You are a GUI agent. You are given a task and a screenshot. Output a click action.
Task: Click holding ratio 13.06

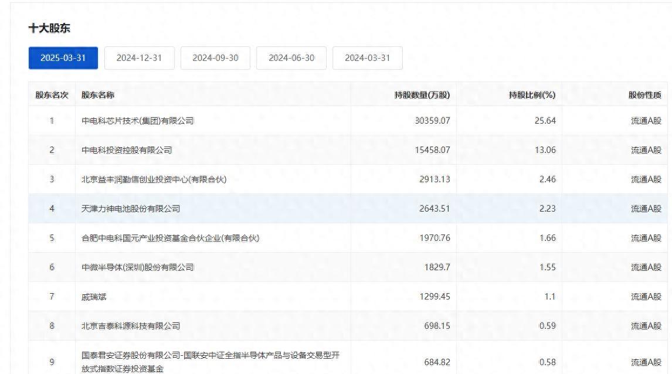tap(545, 150)
